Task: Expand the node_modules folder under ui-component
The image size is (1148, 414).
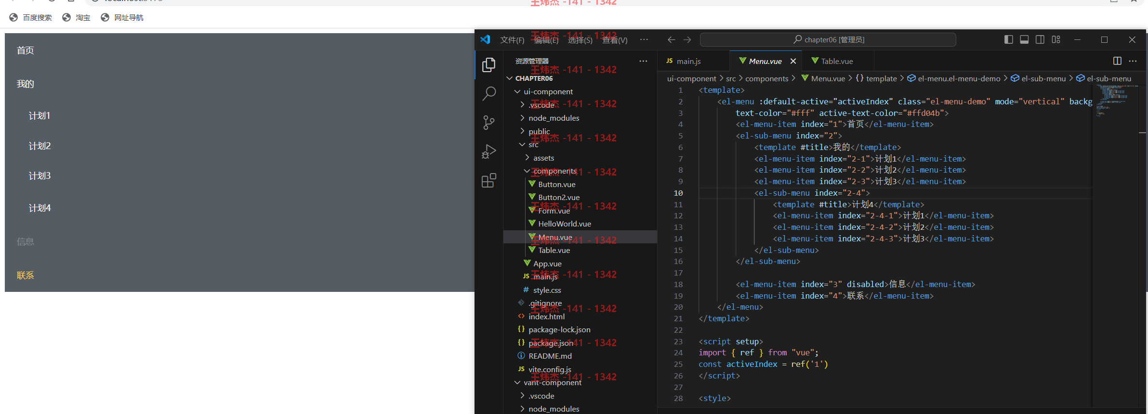Action: (x=580, y=118)
